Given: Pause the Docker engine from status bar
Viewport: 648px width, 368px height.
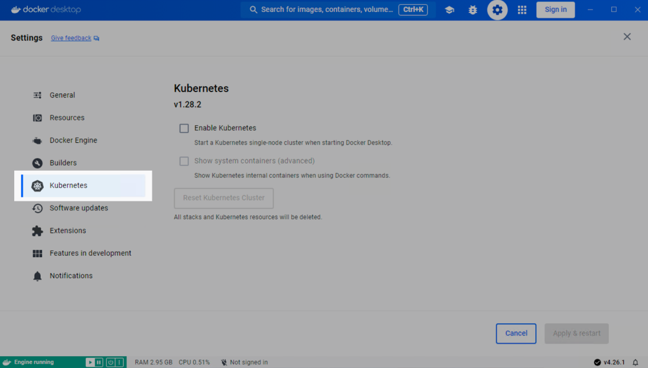Looking at the screenshot, I should pos(99,362).
